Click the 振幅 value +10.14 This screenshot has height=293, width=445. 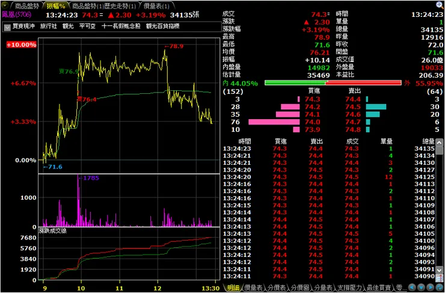coord(318,60)
